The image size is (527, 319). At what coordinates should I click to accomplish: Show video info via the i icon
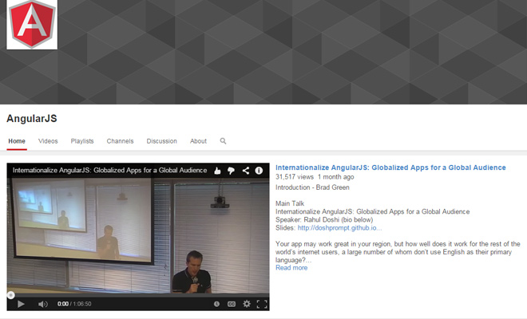(259, 171)
